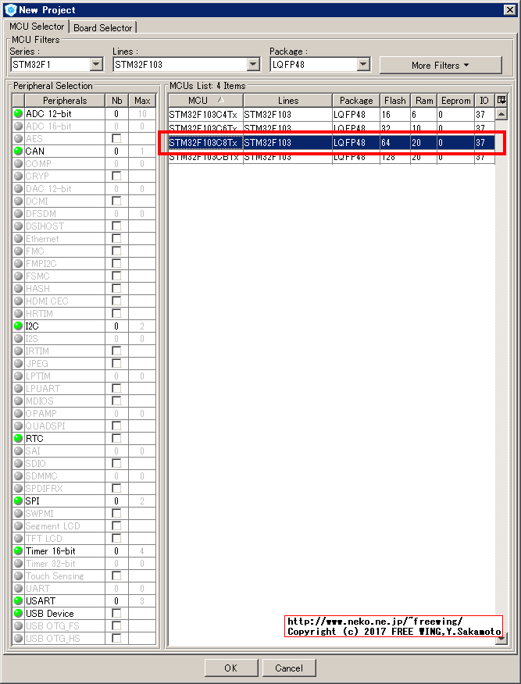Sort the list by IO column header
Viewport: 521px width, 684px height.
click(484, 100)
